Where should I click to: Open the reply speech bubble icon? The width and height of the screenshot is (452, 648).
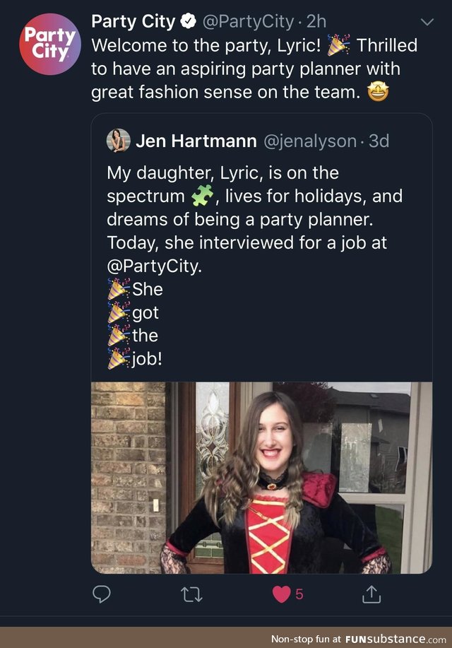[x=101, y=594]
